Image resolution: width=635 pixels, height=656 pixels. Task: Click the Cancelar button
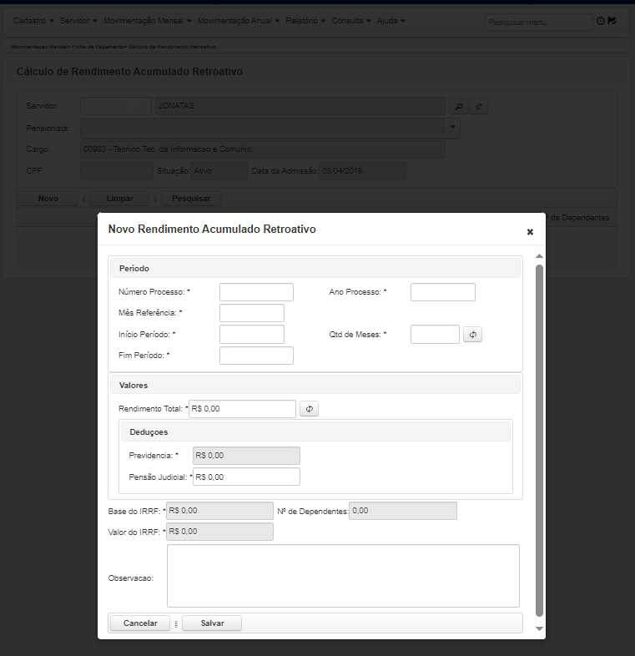pyautogui.click(x=140, y=623)
